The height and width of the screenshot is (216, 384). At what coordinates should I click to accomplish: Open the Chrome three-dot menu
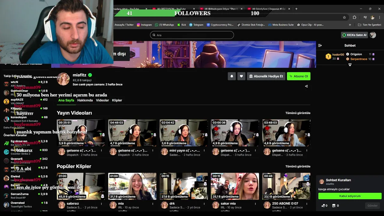click(x=379, y=17)
